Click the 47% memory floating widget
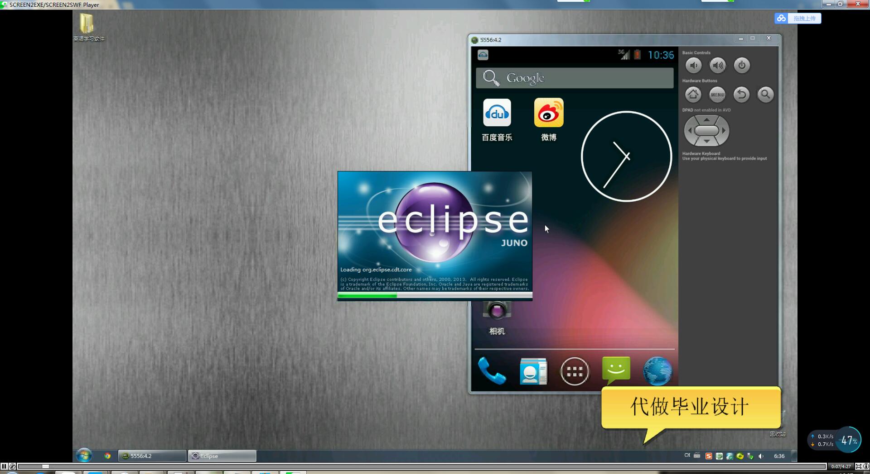The width and height of the screenshot is (870, 474). (x=849, y=440)
